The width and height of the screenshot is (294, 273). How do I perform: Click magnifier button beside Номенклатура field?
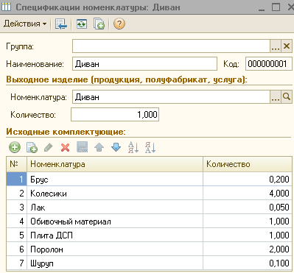pyautogui.click(x=287, y=97)
